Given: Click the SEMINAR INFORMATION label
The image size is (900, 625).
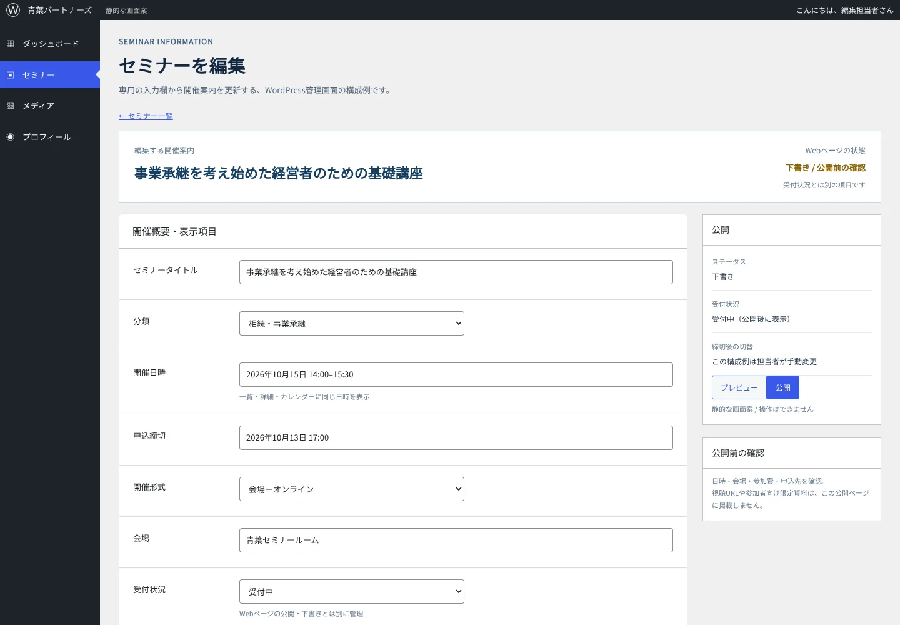Looking at the screenshot, I should (166, 42).
